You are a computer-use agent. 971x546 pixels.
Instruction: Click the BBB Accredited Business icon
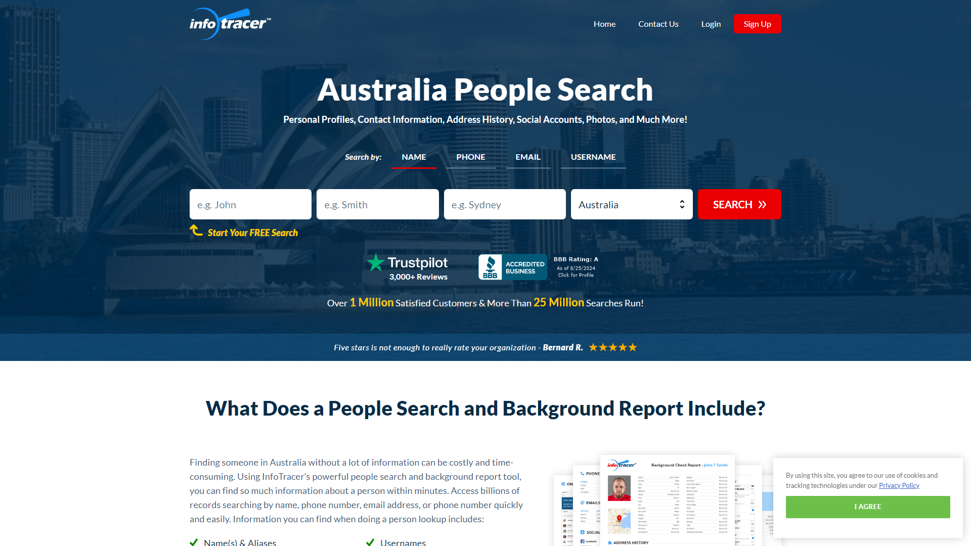coord(511,266)
